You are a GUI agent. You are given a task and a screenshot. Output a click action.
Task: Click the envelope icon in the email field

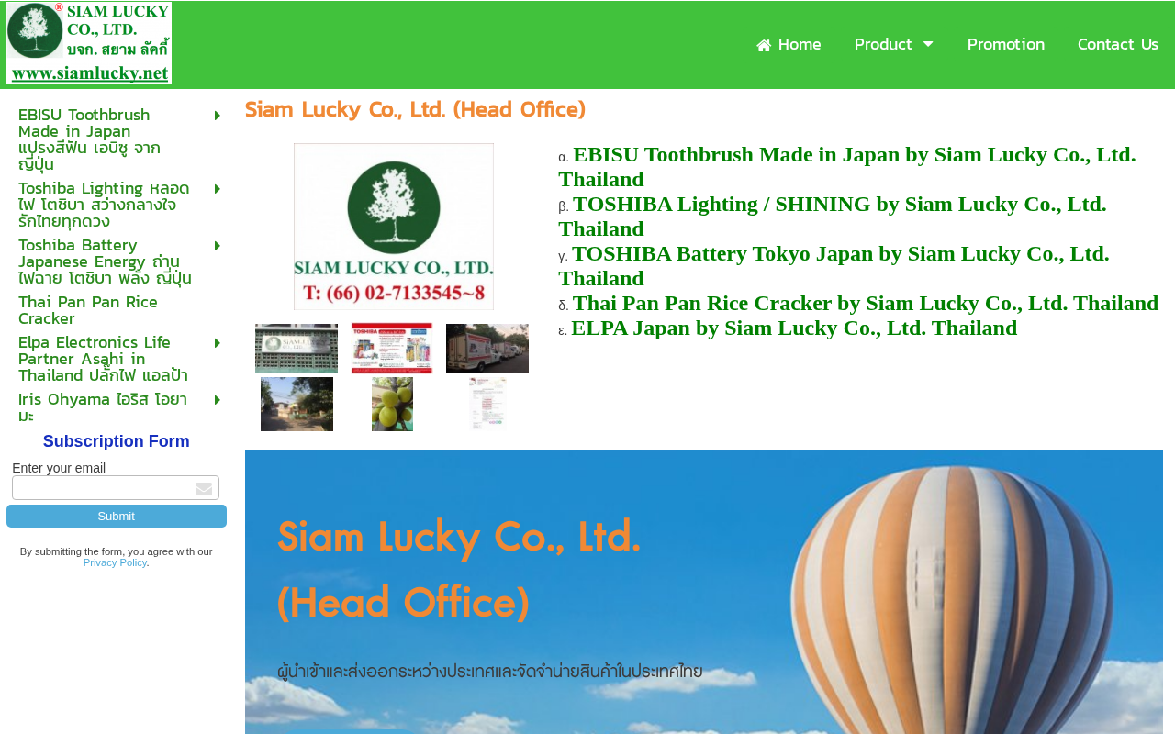point(204,489)
